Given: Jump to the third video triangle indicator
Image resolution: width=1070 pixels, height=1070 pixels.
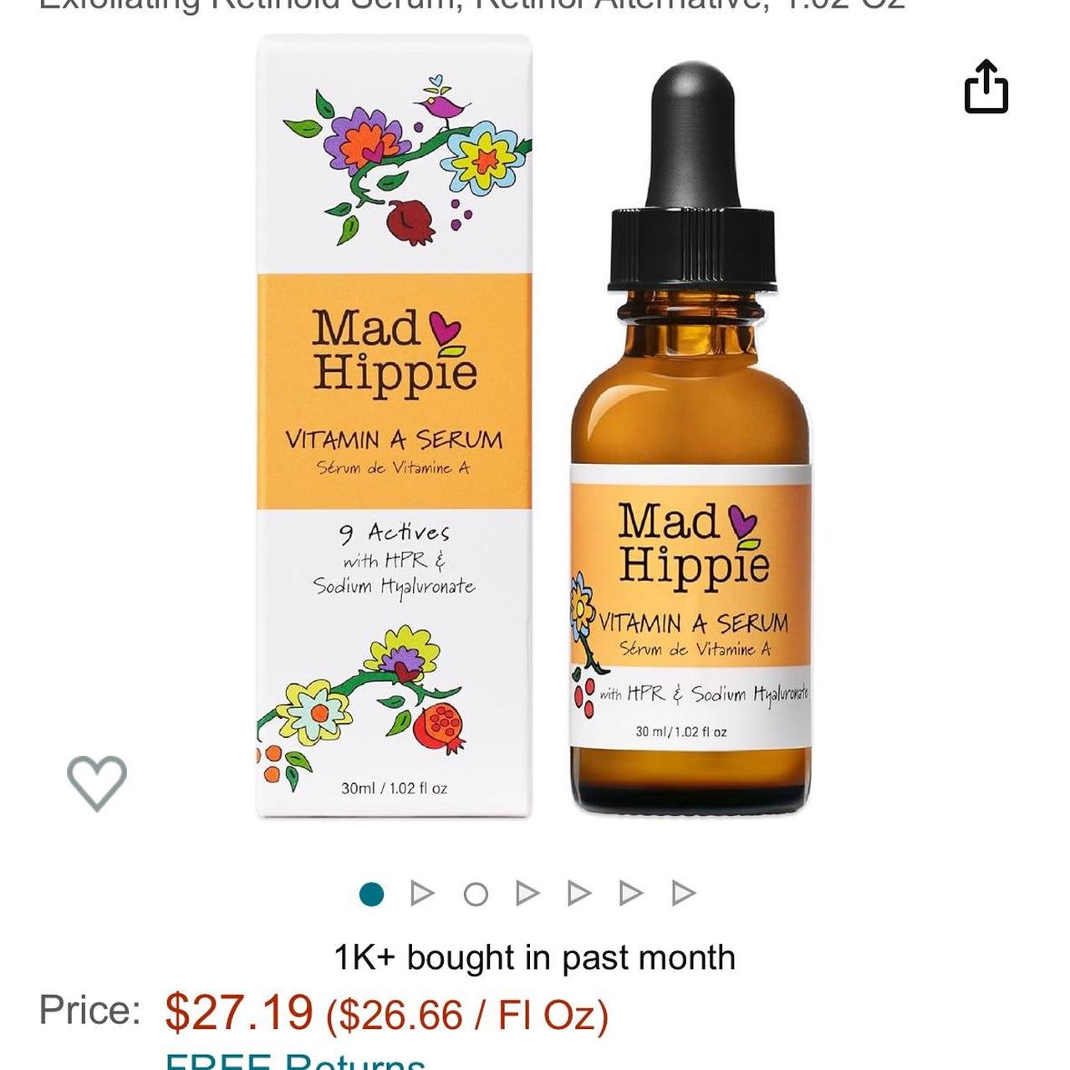Looking at the screenshot, I should click(x=579, y=894).
